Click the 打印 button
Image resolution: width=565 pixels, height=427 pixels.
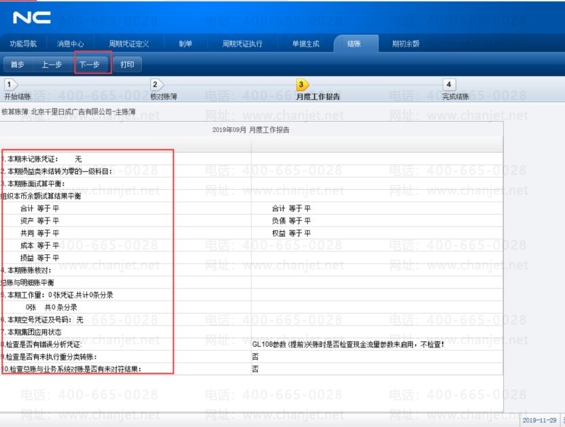point(127,65)
